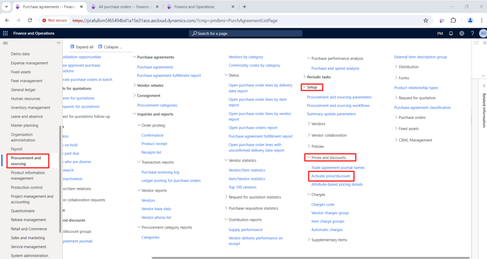The width and height of the screenshot is (487, 259).
Task: Collapse the Related information pane arrow
Action: tap(484, 86)
